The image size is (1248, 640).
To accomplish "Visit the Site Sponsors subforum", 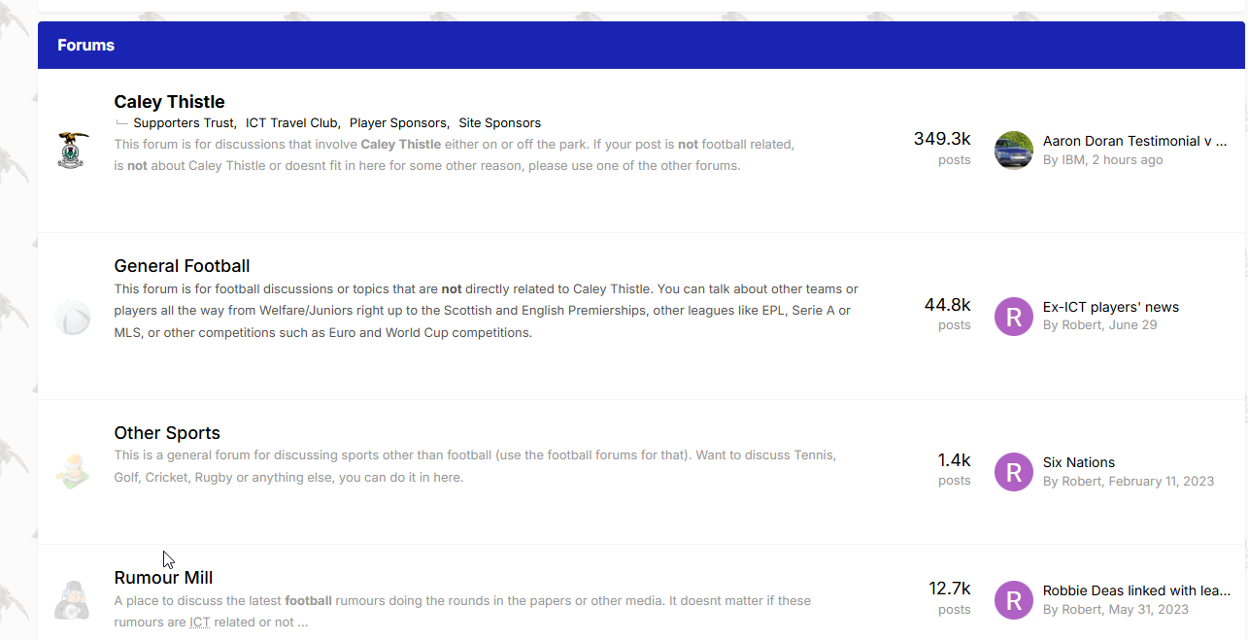I will pyautogui.click(x=499, y=123).
